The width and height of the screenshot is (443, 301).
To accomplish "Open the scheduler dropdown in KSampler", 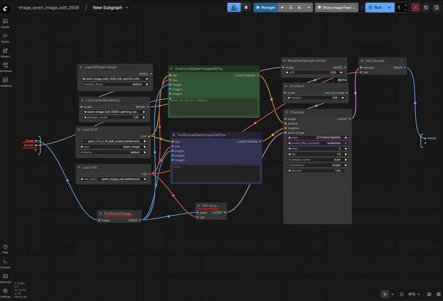I will click(317, 165).
